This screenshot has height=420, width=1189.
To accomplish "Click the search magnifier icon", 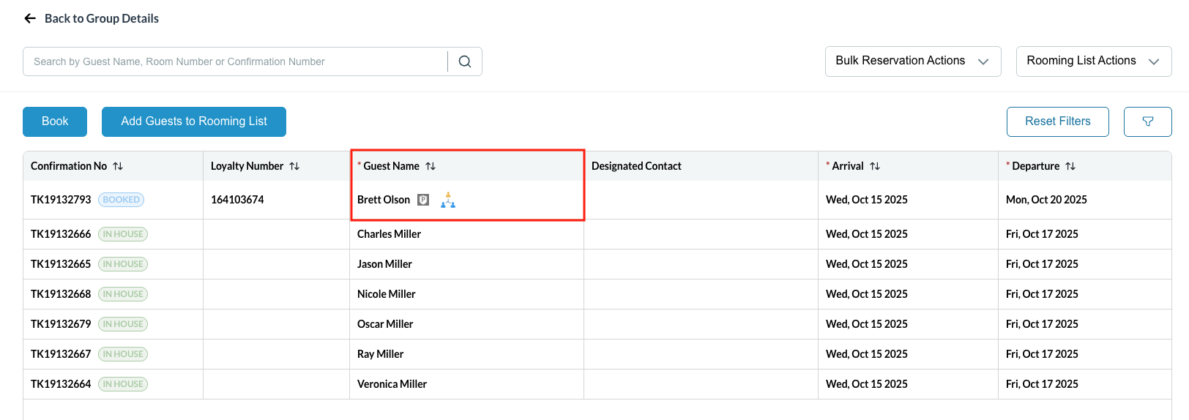I will click(x=465, y=61).
